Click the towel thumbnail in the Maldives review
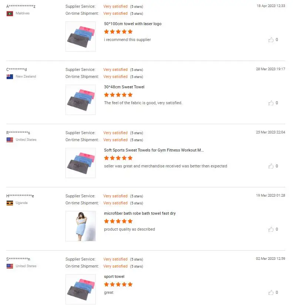This screenshot has height=306, width=293. coord(81,37)
